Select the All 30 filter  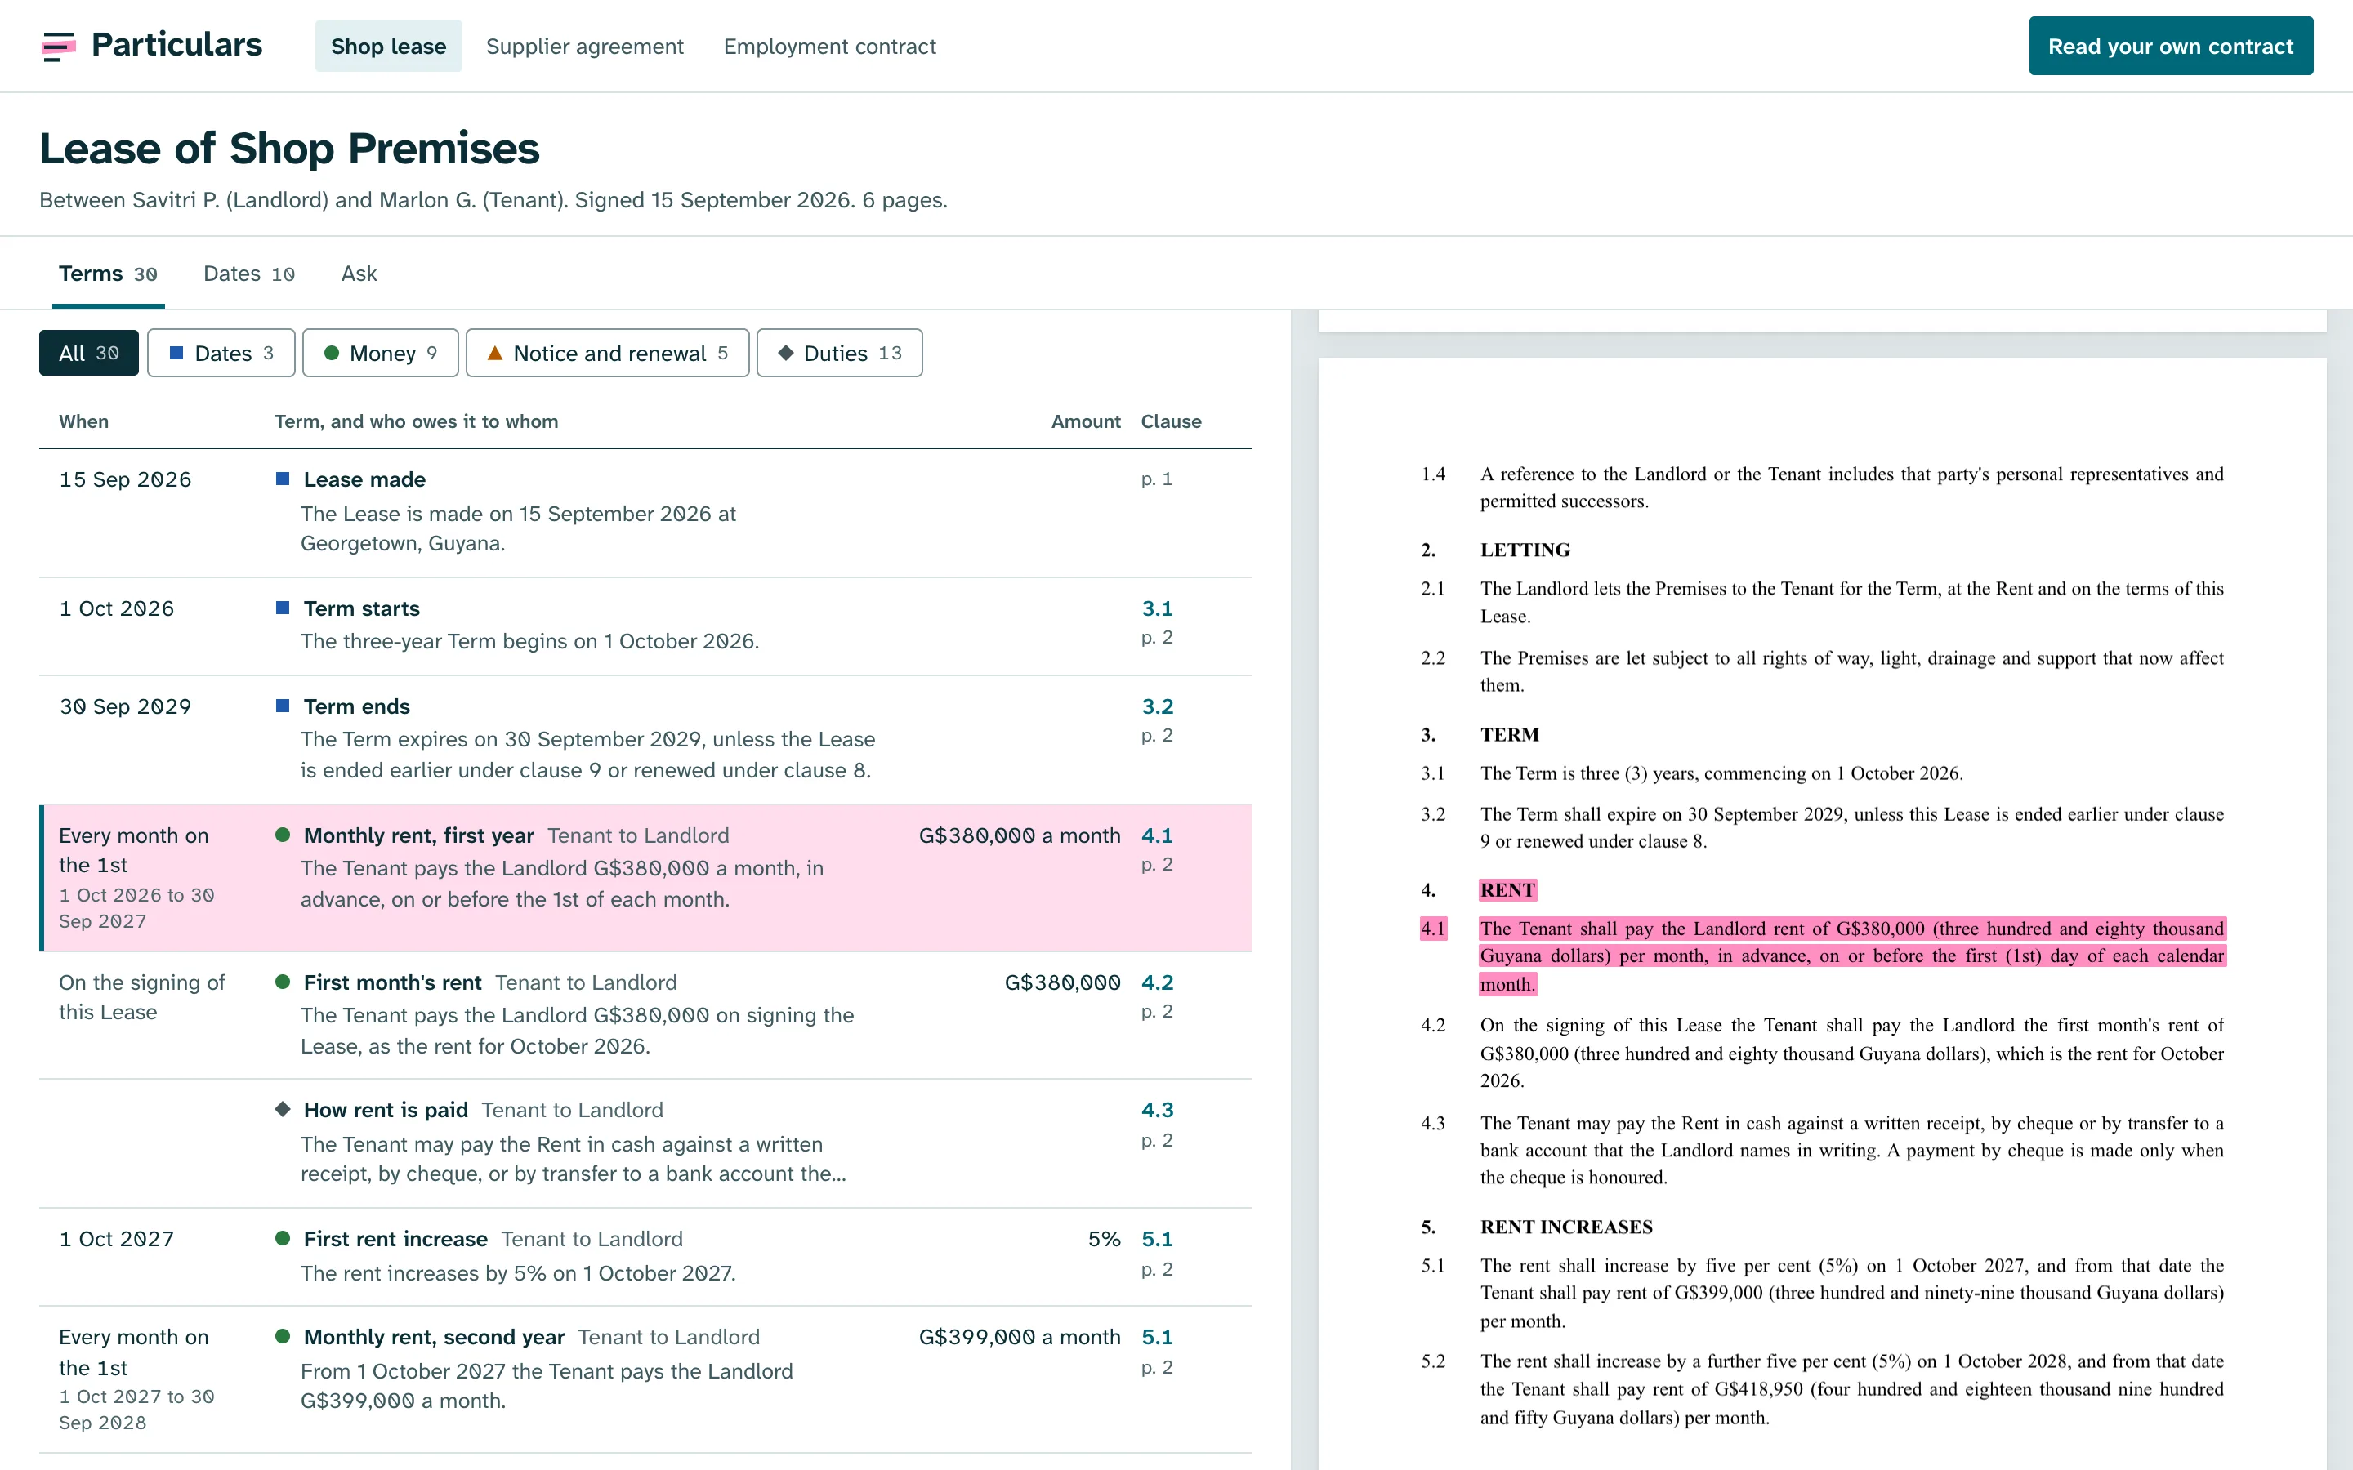tap(88, 353)
